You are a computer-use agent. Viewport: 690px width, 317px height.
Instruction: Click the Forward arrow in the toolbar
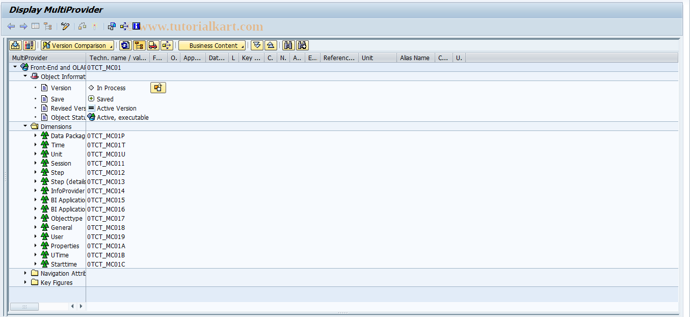coord(23,27)
